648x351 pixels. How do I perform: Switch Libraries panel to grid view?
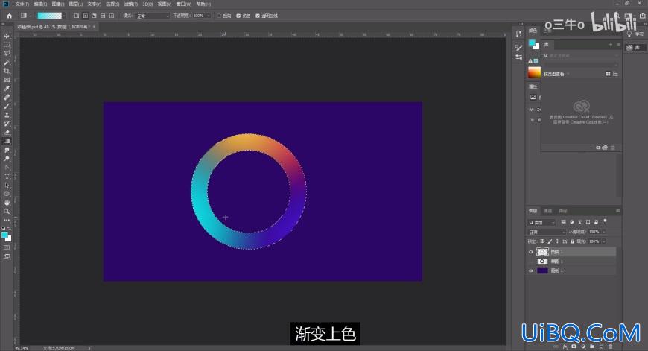click(608, 74)
